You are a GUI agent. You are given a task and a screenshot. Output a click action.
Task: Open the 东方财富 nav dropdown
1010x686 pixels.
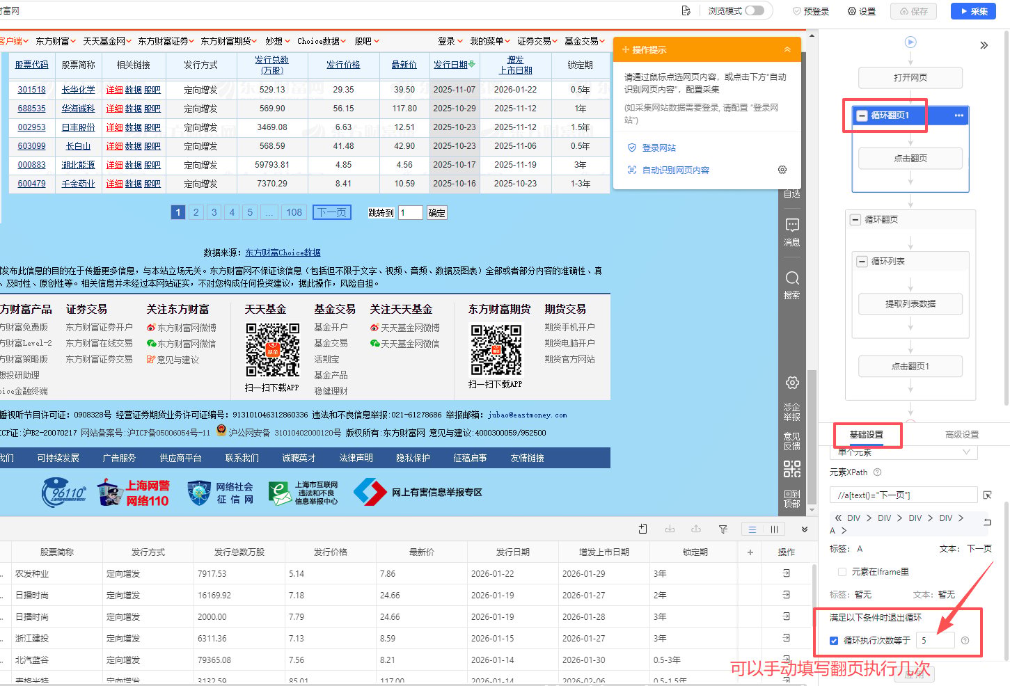(56, 41)
